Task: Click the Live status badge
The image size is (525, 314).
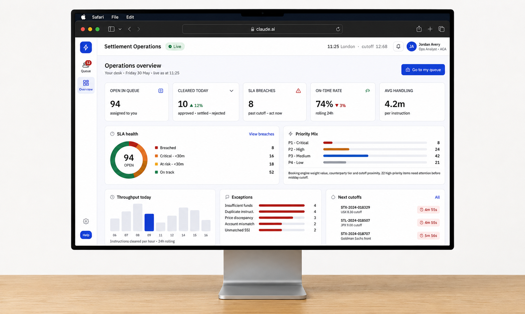Action: tap(175, 47)
